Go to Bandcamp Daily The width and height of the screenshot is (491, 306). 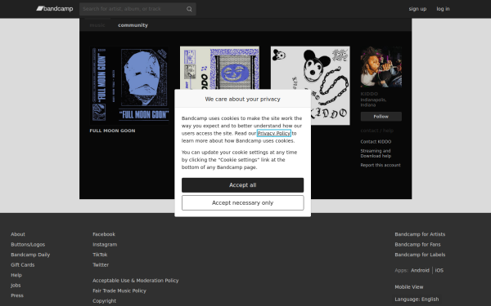[x=30, y=255]
